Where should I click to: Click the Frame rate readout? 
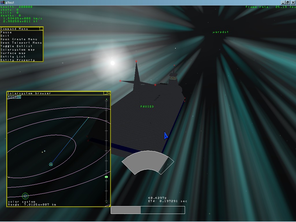coord(271,7)
